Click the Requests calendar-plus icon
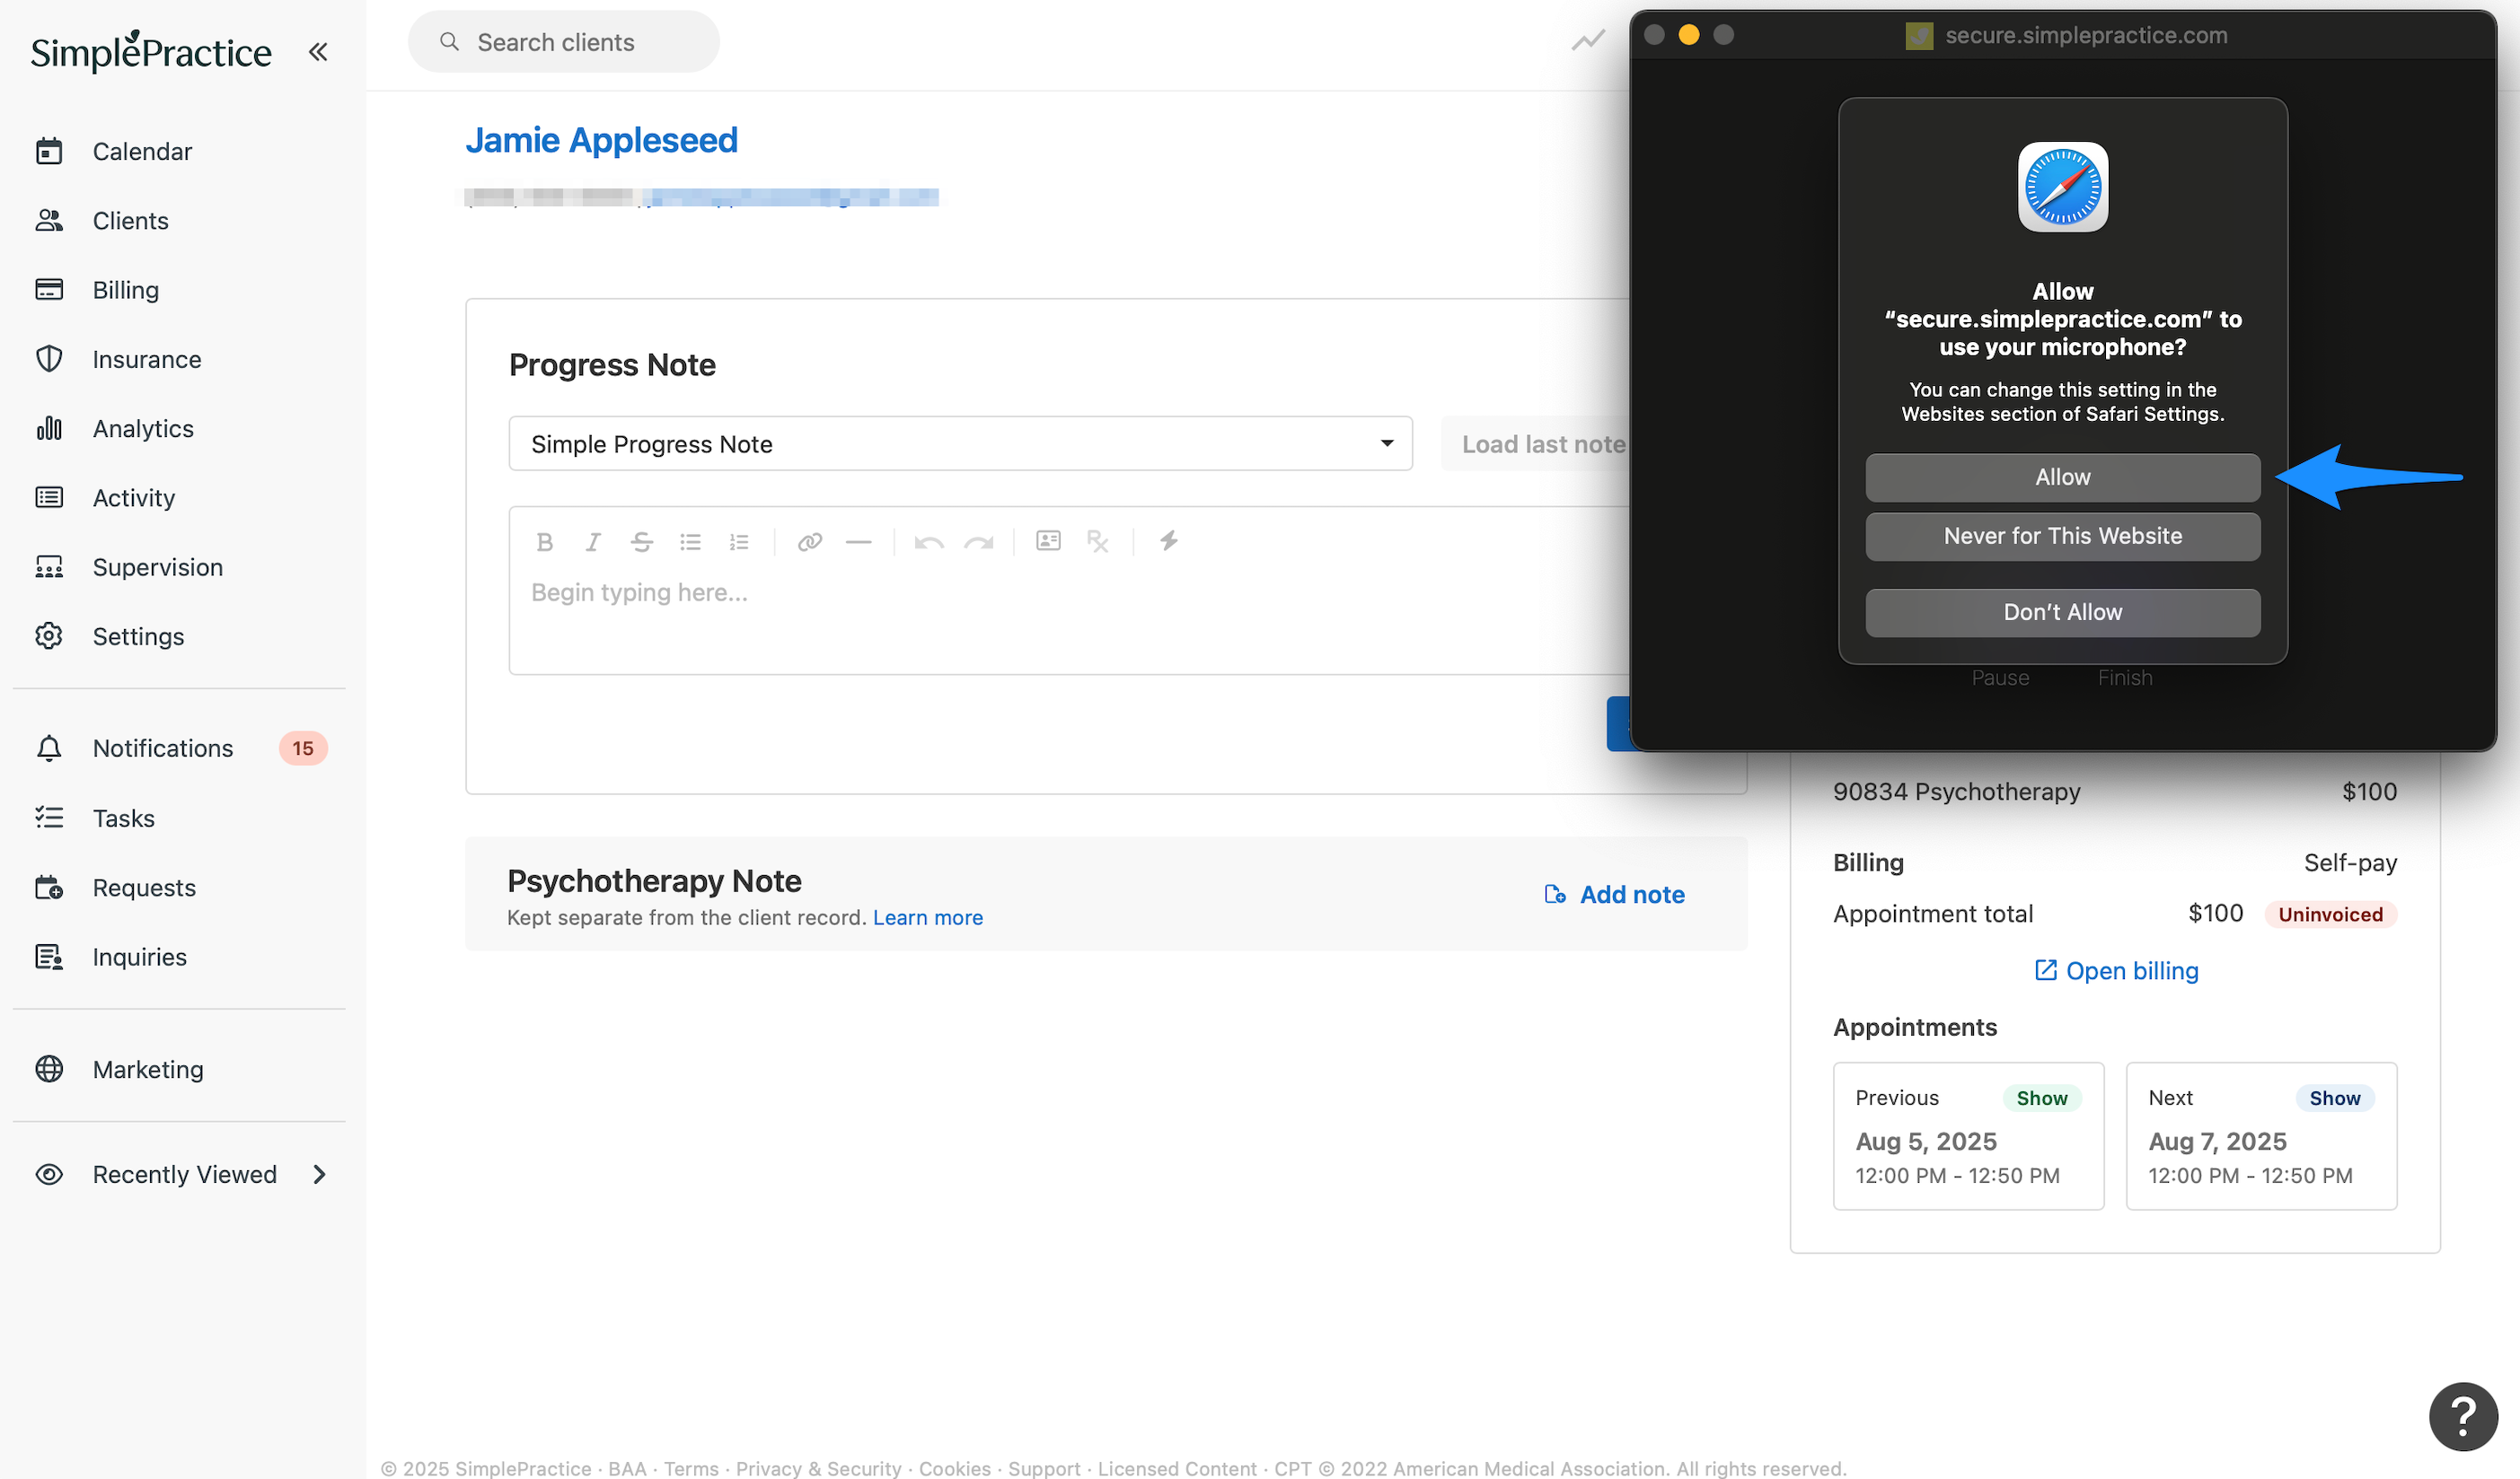 [49, 888]
